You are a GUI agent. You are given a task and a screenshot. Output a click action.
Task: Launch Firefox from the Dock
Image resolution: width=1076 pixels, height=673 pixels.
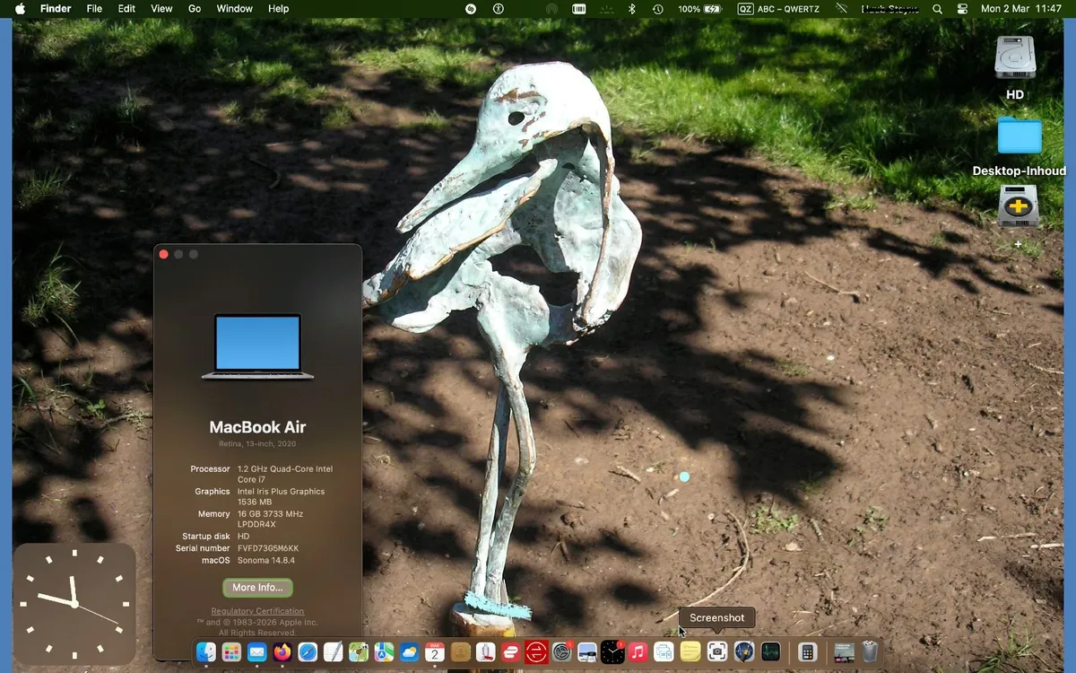click(282, 652)
